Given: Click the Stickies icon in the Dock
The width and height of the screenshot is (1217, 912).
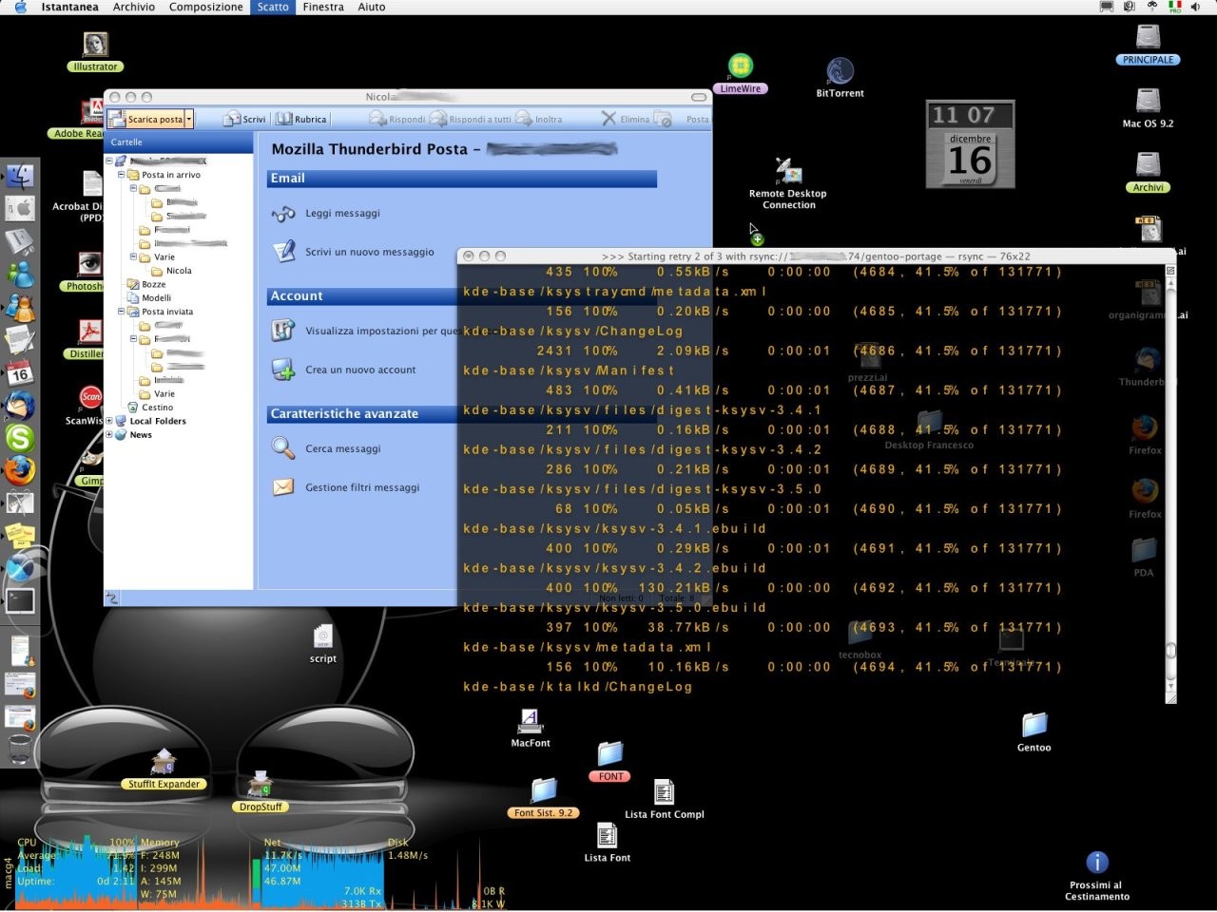Looking at the screenshot, I should click(20, 536).
